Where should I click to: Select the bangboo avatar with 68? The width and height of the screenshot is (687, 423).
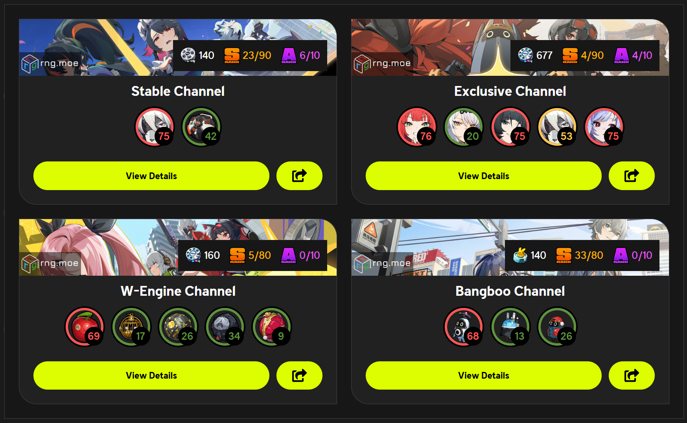coord(464,327)
